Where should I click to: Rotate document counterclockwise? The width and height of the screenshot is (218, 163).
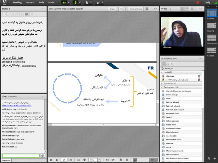click(107, 160)
